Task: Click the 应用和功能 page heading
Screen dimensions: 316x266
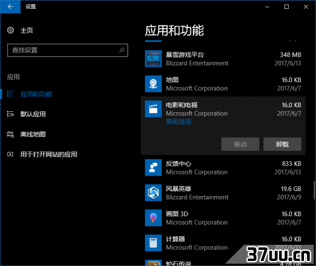Action: coord(174,30)
